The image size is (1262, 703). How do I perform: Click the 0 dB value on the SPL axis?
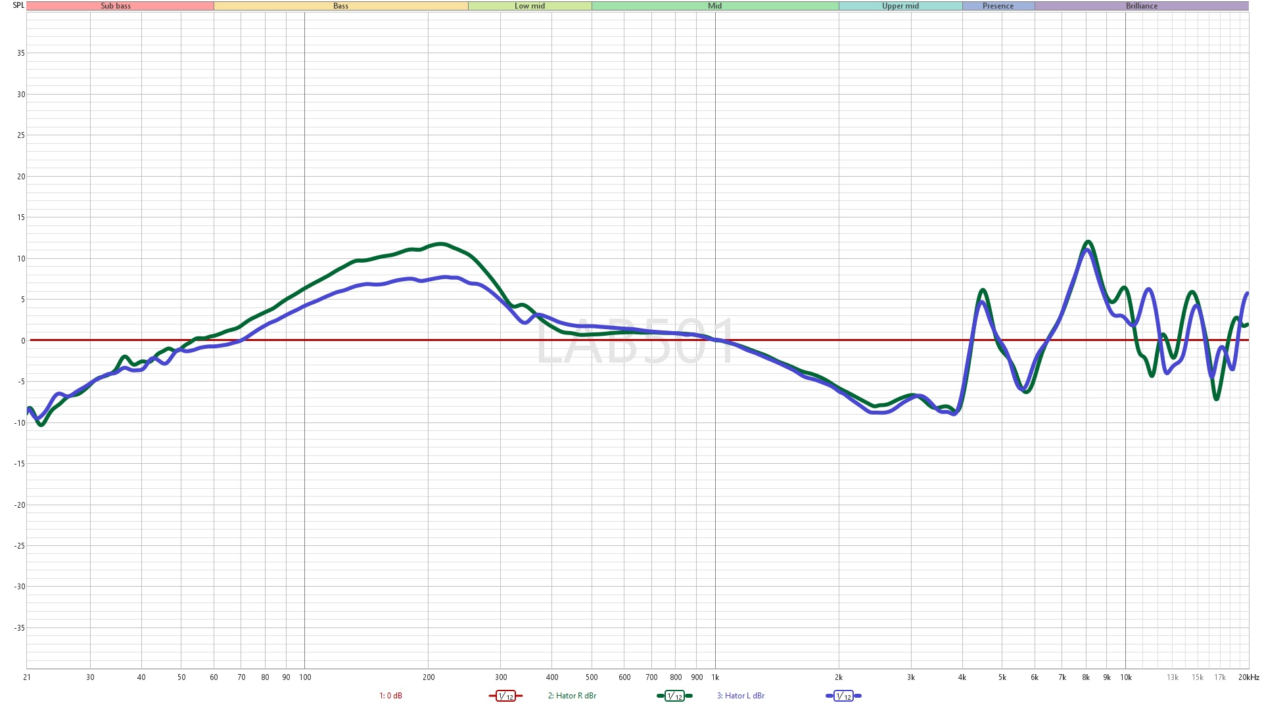click(x=23, y=341)
